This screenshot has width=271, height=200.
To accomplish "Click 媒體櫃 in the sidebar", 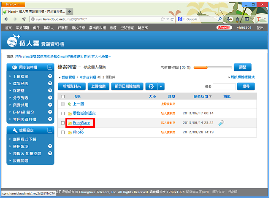I will (19, 91).
